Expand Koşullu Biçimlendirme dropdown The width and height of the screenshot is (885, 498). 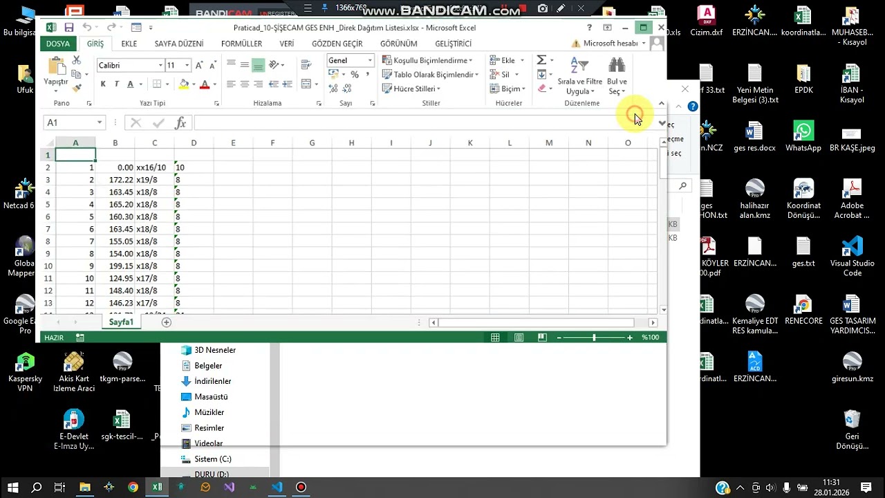427,60
